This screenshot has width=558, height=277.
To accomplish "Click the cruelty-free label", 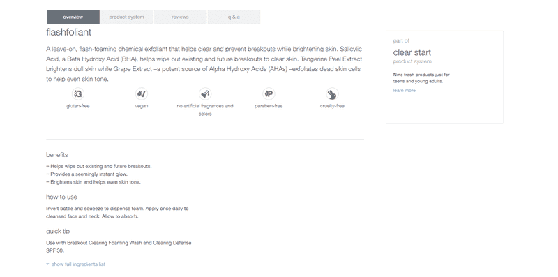I will [x=332, y=106].
